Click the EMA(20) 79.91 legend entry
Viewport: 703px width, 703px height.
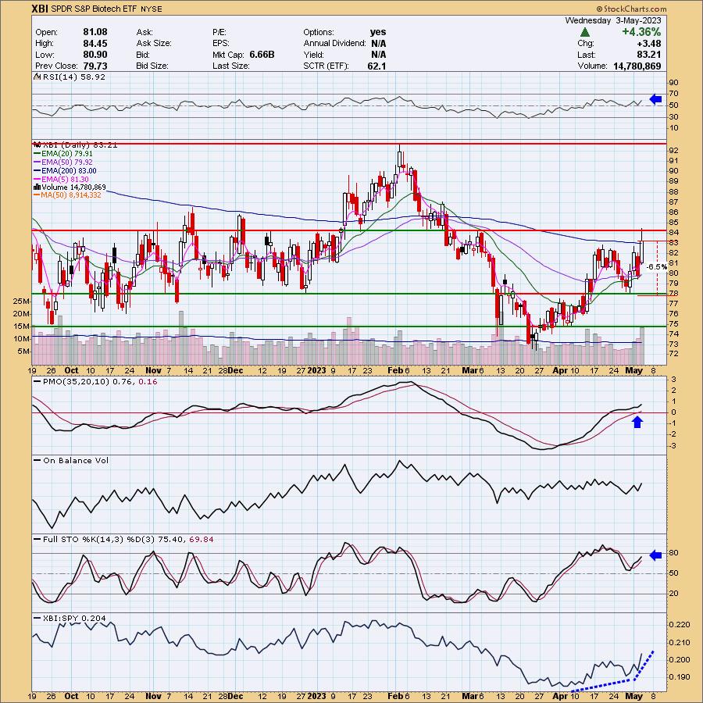(x=62, y=153)
